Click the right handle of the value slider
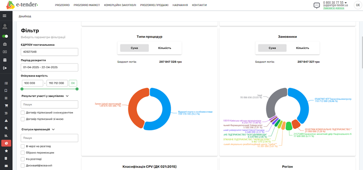 [77, 89]
